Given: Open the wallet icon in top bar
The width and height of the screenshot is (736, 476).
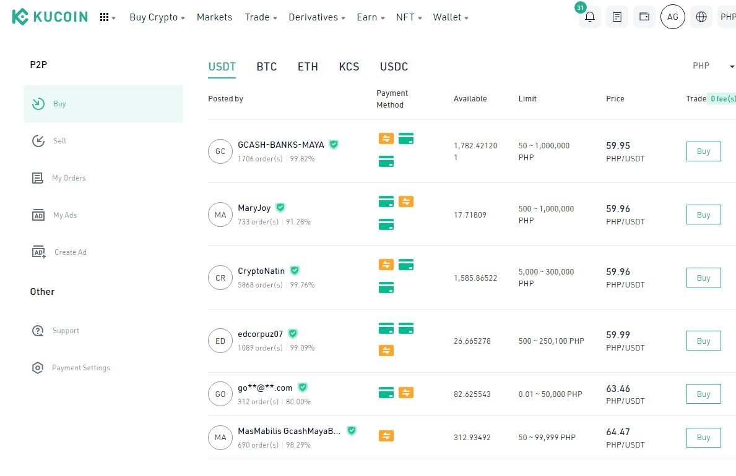Looking at the screenshot, I should point(644,17).
